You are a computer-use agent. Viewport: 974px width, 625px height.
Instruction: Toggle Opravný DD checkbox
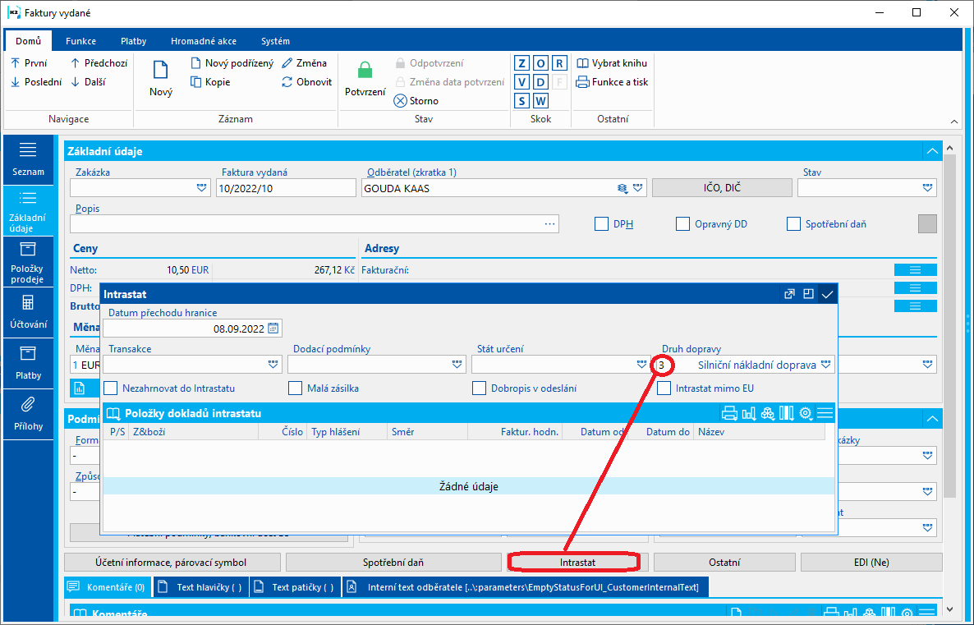coord(682,223)
